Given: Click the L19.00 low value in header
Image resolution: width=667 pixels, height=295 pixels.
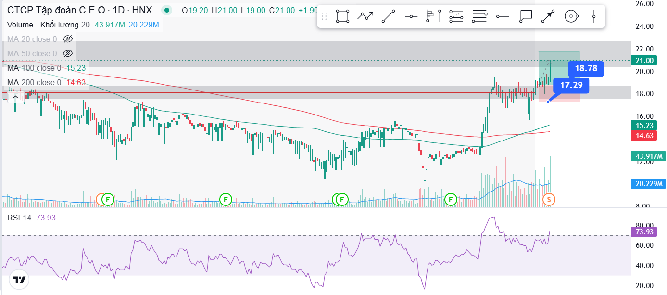Looking at the screenshot, I should coord(253,10).
